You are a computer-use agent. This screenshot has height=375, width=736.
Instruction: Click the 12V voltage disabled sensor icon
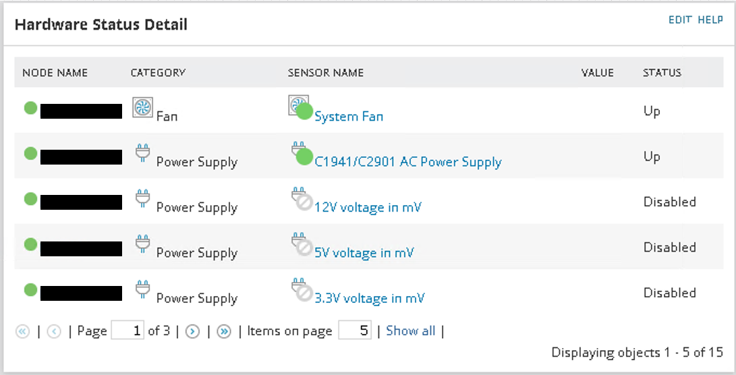pos(300,200)
